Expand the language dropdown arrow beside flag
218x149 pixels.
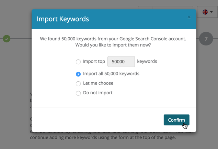(x=211, y=12)
